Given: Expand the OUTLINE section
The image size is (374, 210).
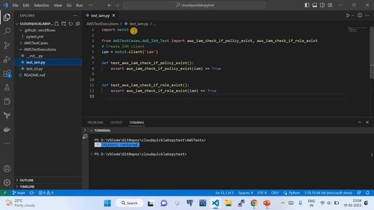Looking at the screenshot, I should coord(26,180).
